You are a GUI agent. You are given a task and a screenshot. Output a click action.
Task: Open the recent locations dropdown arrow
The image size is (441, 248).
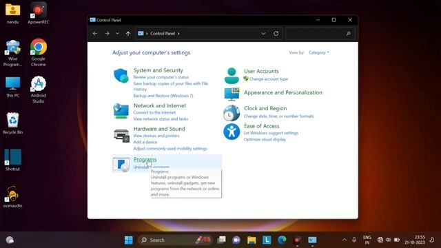tap(117, 34)
